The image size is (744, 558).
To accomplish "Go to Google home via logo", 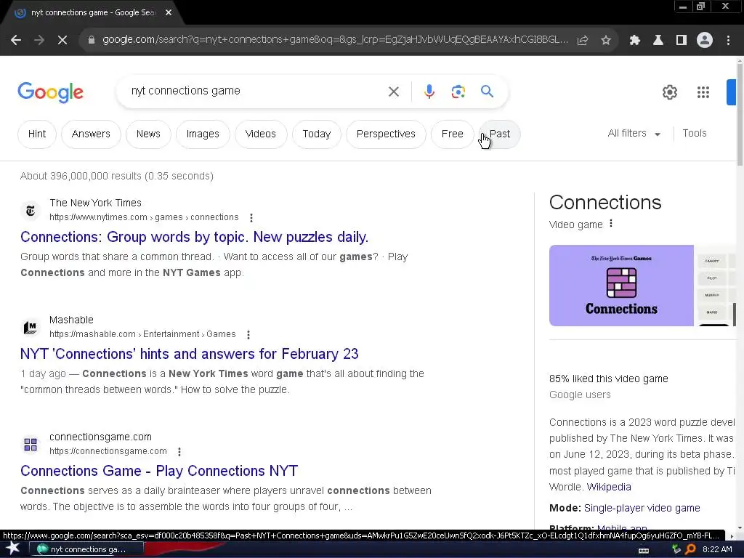I will pos(50,92).
